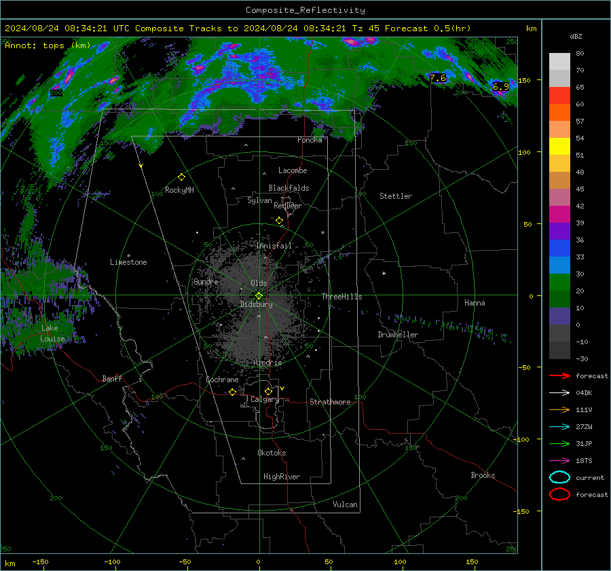Click the white 04DK arrow in legend

(559, 393)
